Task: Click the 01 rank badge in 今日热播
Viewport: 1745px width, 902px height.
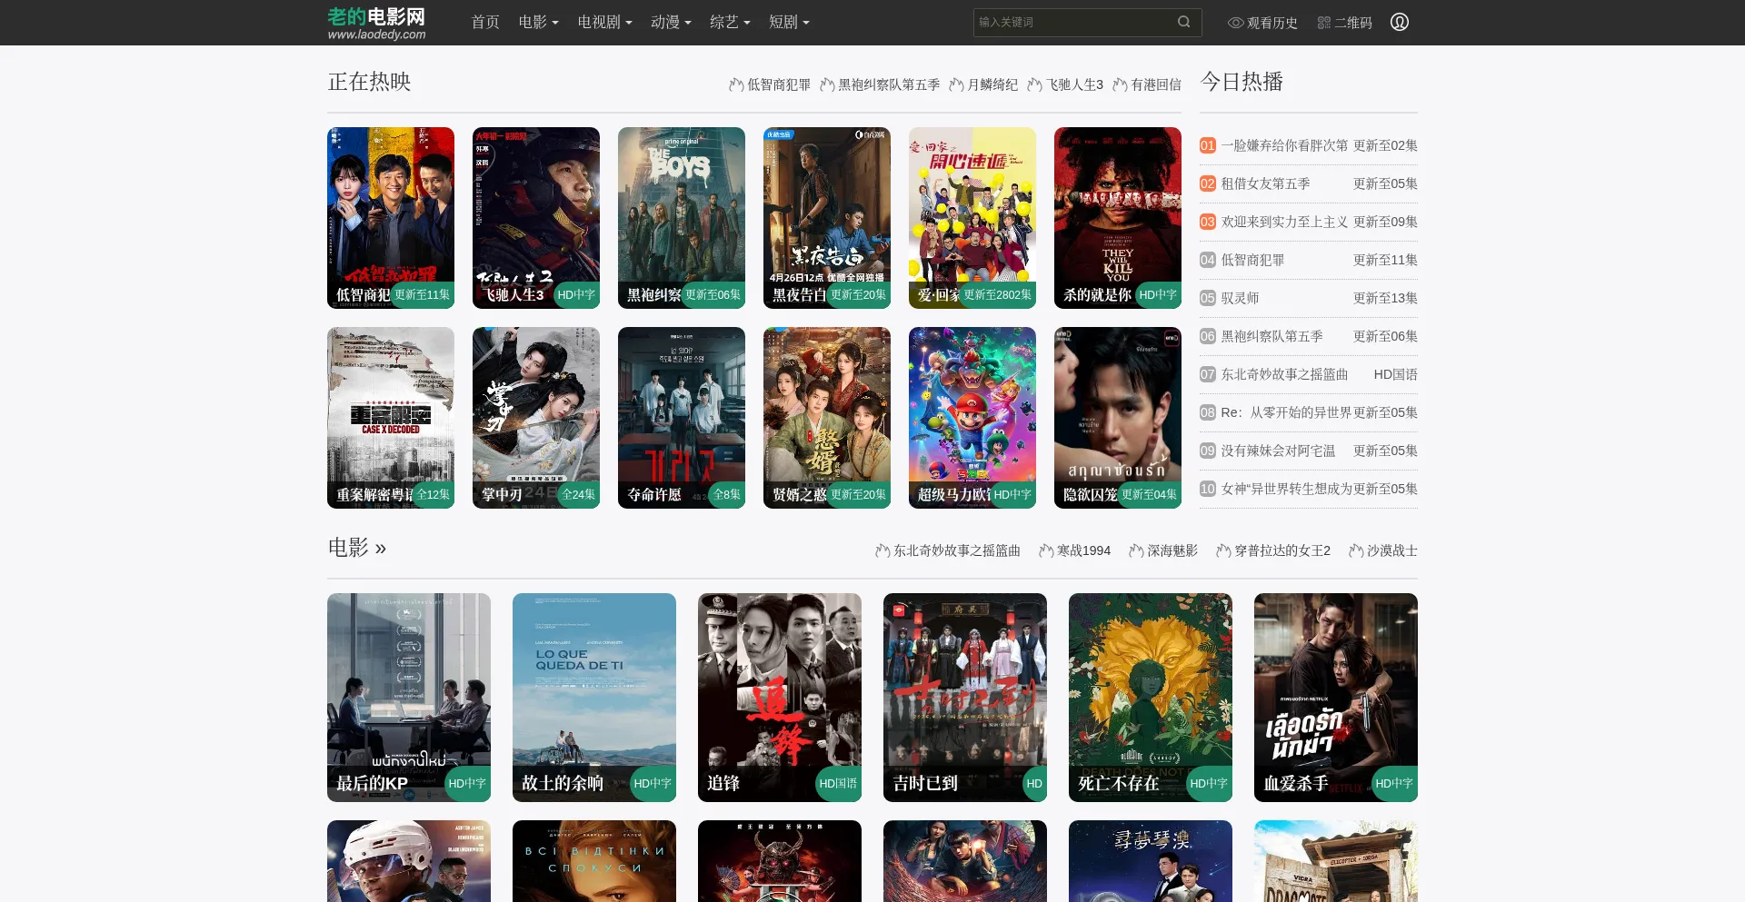Action: (1208, 145)
